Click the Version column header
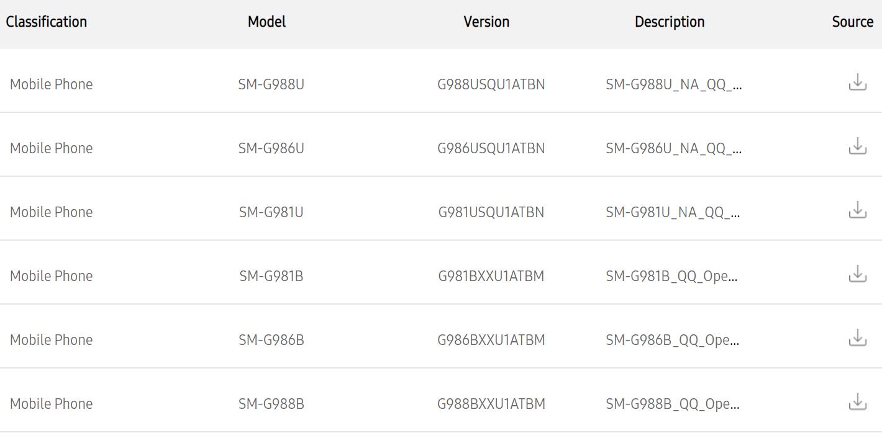Screen dimensions: 882x438 487,22
